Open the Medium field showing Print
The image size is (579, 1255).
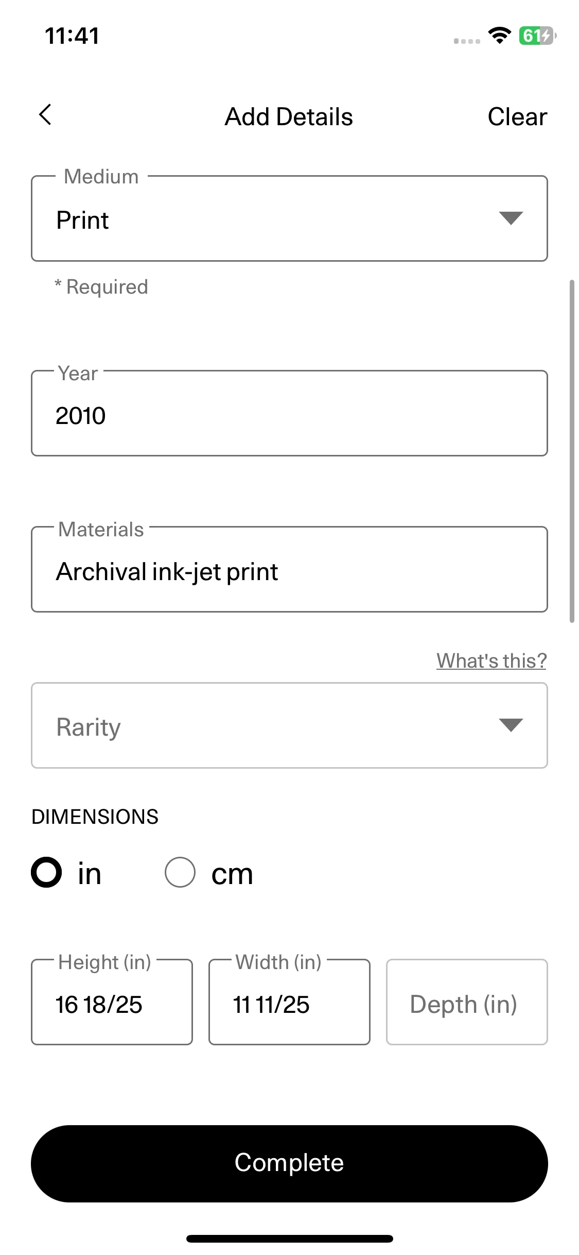pos(289,218)
